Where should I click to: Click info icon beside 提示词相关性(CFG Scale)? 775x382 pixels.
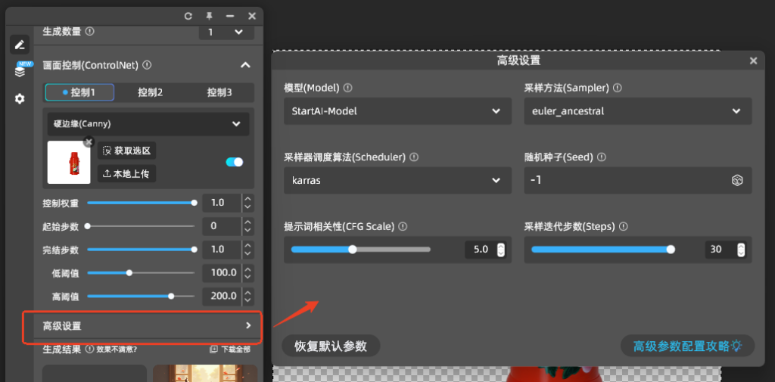(x=403, y=226)
